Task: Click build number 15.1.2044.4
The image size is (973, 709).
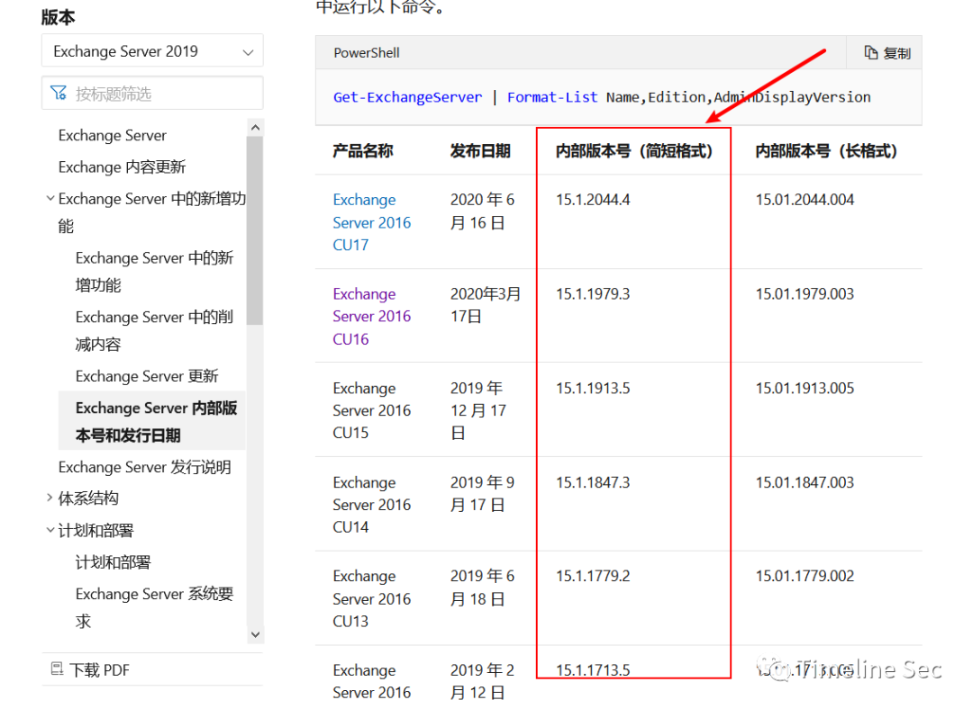Action: 593,200
